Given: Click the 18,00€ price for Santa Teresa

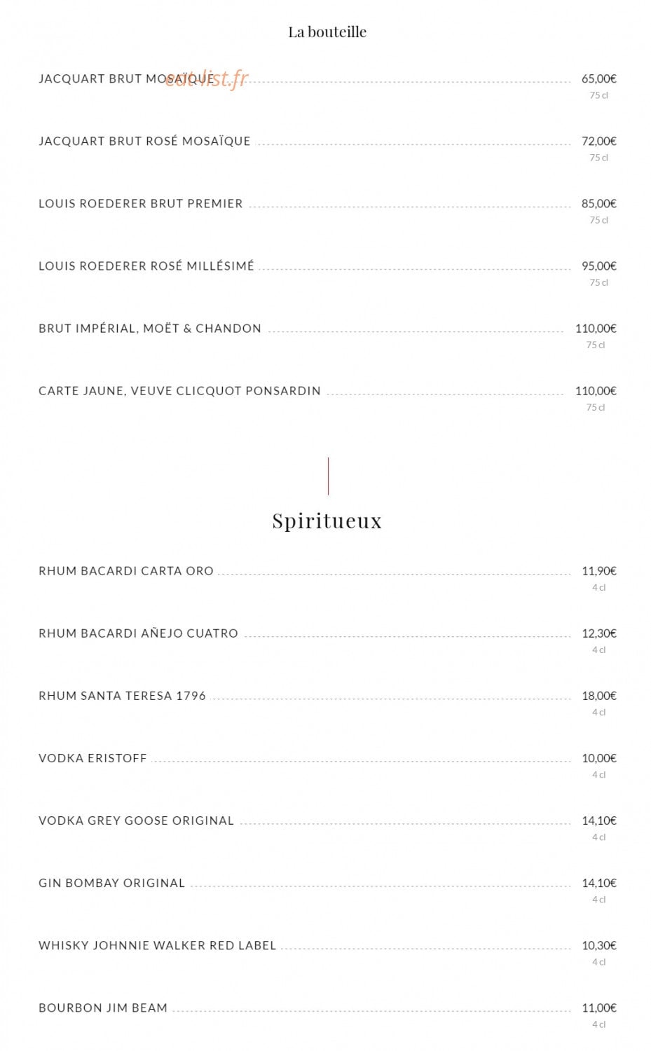Looking at the screenshot, I should pyautogui.click(x=599, y=696).
